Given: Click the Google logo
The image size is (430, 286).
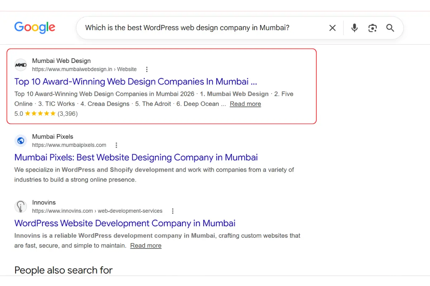Looking at the screenshot, I should (35, 28).
